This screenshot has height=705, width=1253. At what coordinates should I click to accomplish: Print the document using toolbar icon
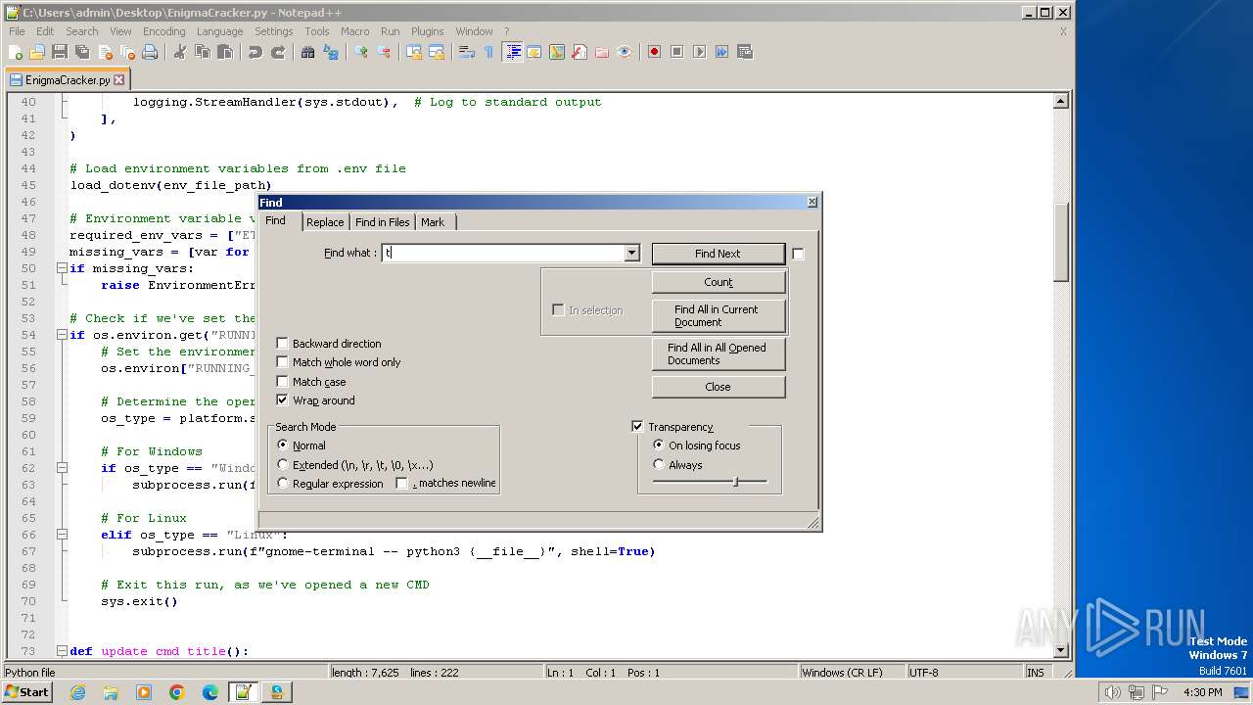tap(150, 52)
